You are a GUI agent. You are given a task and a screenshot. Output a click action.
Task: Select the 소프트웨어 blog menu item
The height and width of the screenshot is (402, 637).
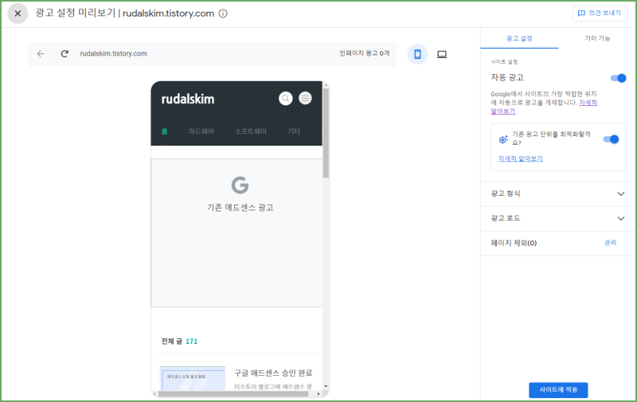pyautogui.click(x=251, y=131)
